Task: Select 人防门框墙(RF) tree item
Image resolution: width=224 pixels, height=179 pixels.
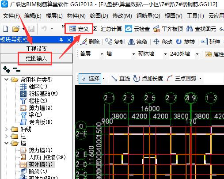Action: pyautogui.click(x=43, y=157)
